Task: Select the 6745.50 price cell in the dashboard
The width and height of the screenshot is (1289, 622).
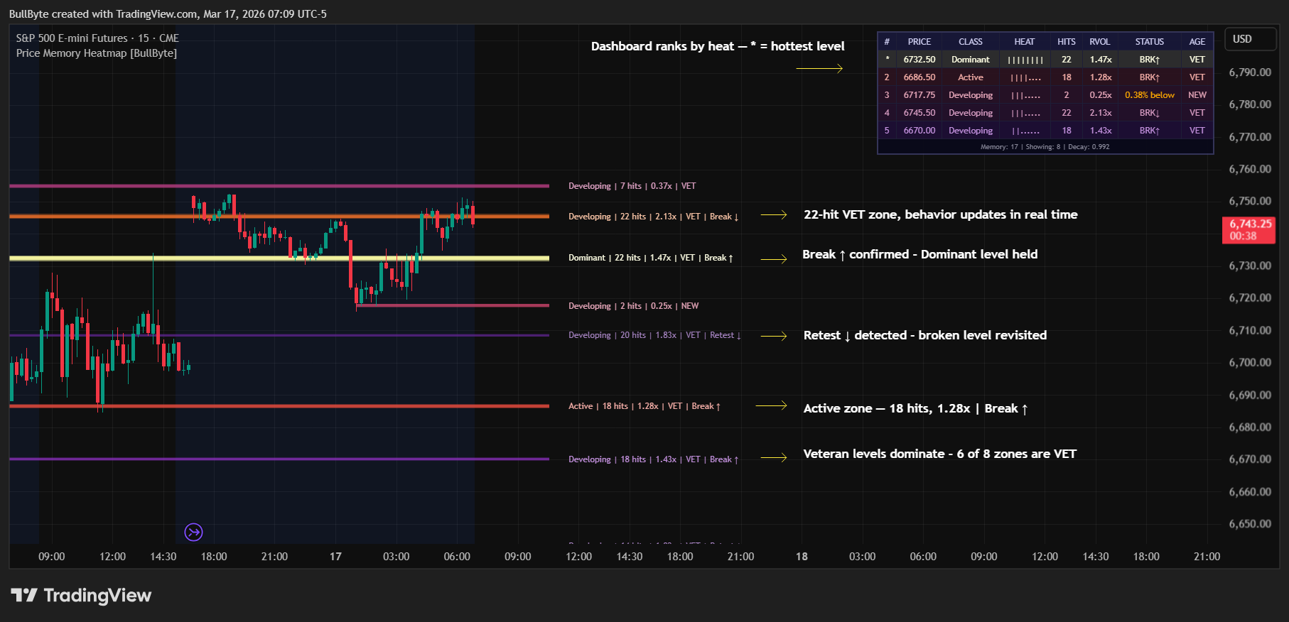Action: pyautogui.click(x=919, y=113)
